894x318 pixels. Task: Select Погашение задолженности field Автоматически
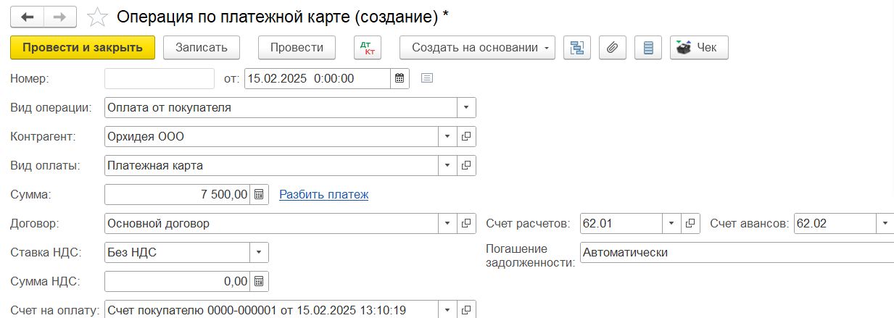click(x=737, y=252)
